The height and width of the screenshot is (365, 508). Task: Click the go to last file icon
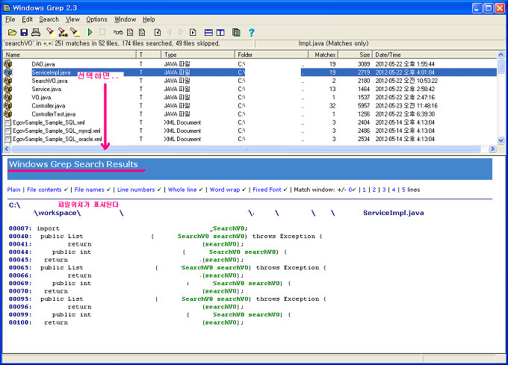click(x=193, y=32)
